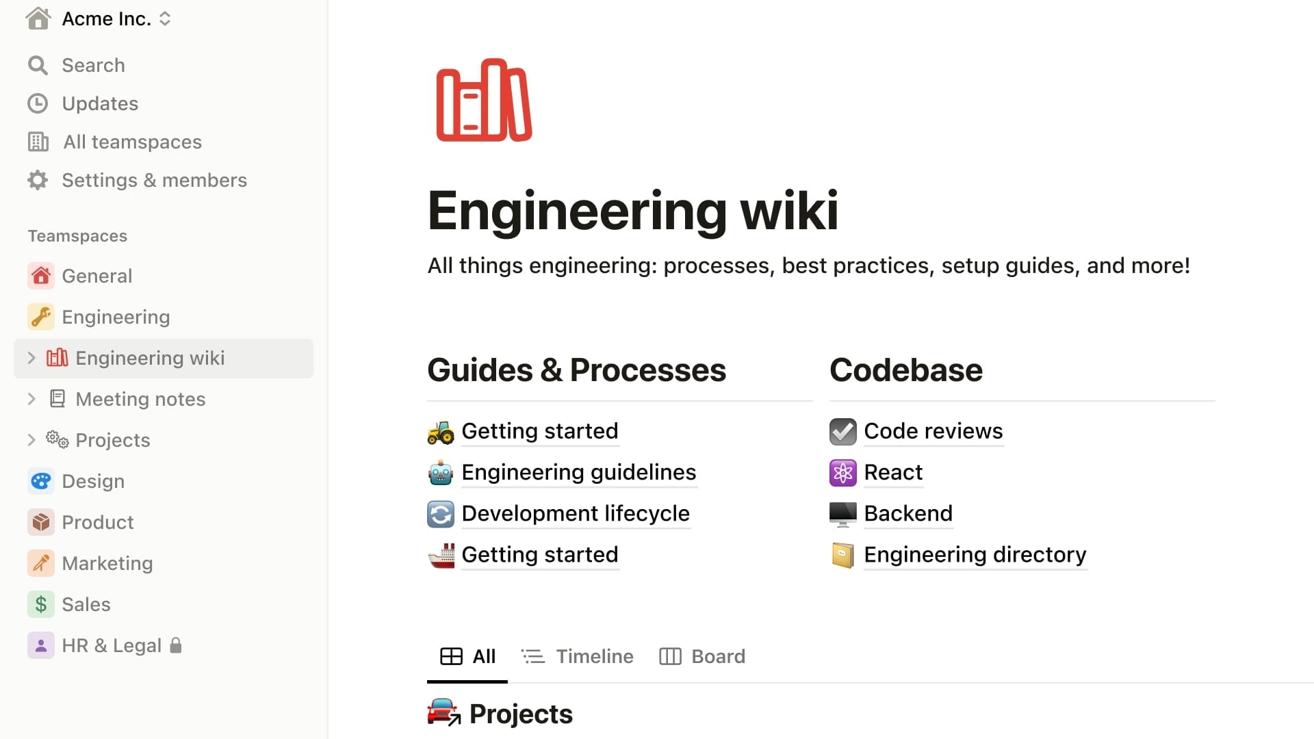Screen dimensions: 1314x739
Task: Click the Sales dollar sign icon
Action: (x=40, y=604)
